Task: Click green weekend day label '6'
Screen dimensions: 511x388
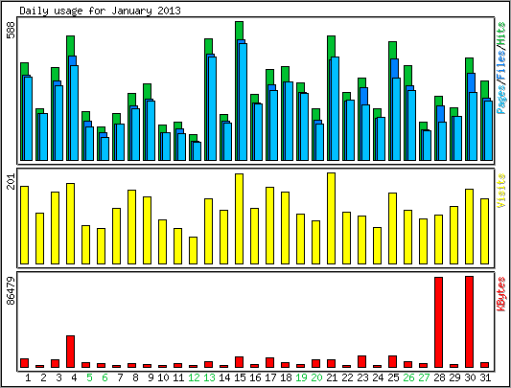Action: click(x=105, y=377)
